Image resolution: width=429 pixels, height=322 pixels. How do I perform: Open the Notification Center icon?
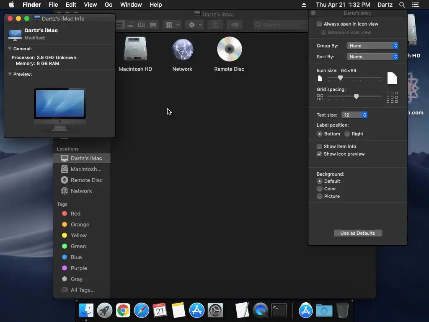click(416, 5)
